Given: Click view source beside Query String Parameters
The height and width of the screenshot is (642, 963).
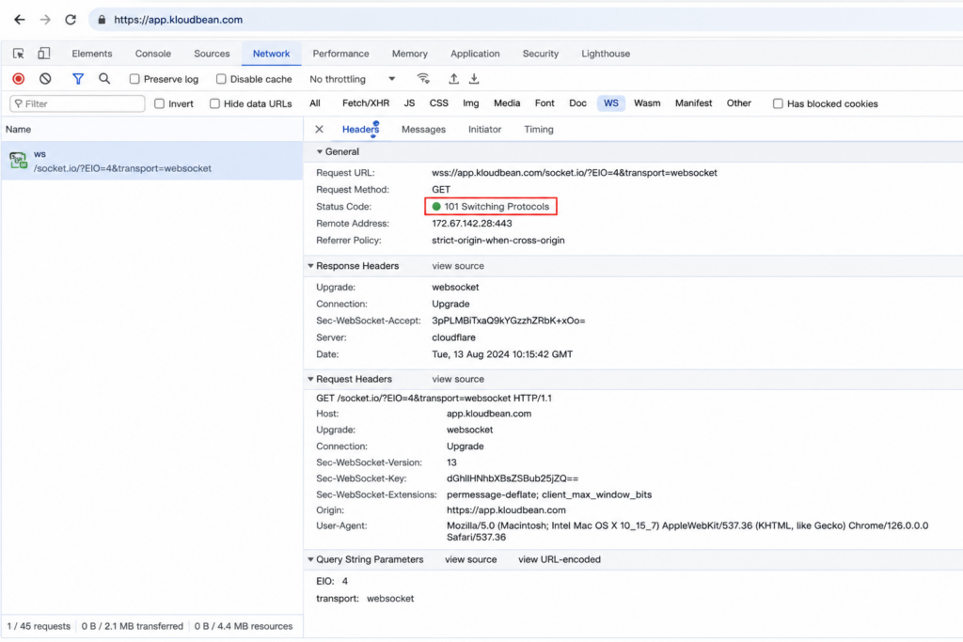Looking at the screenshot, I should [470, 559].
